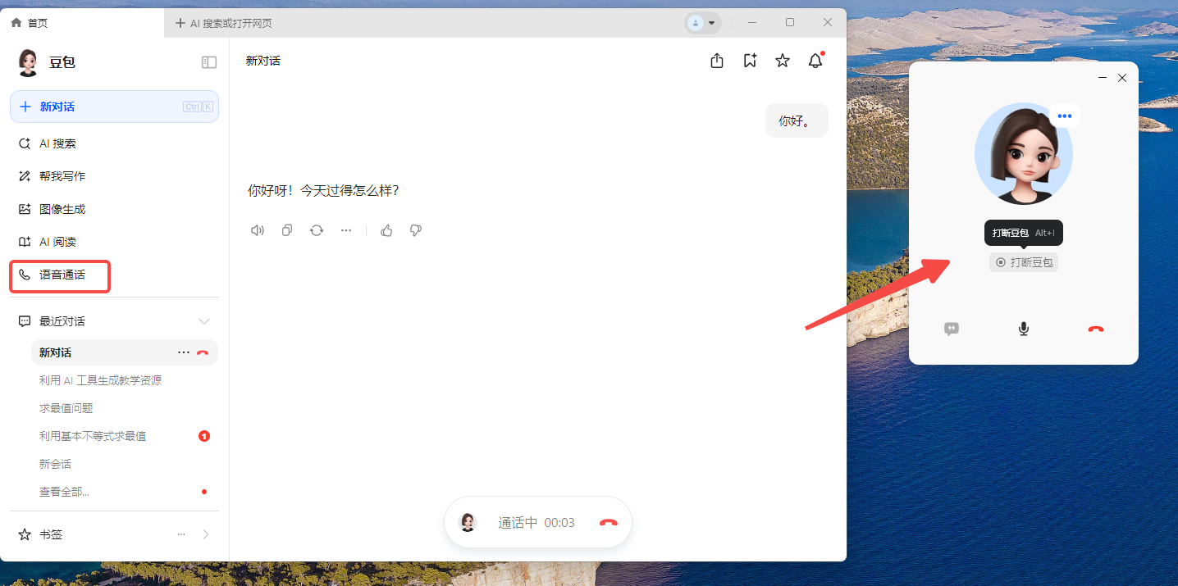Open conversation 新会话
Viewport: 1178px width, 586px height.
pos(55,464)
